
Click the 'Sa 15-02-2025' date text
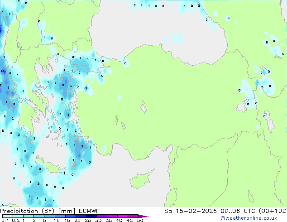(x=191, y=211)
